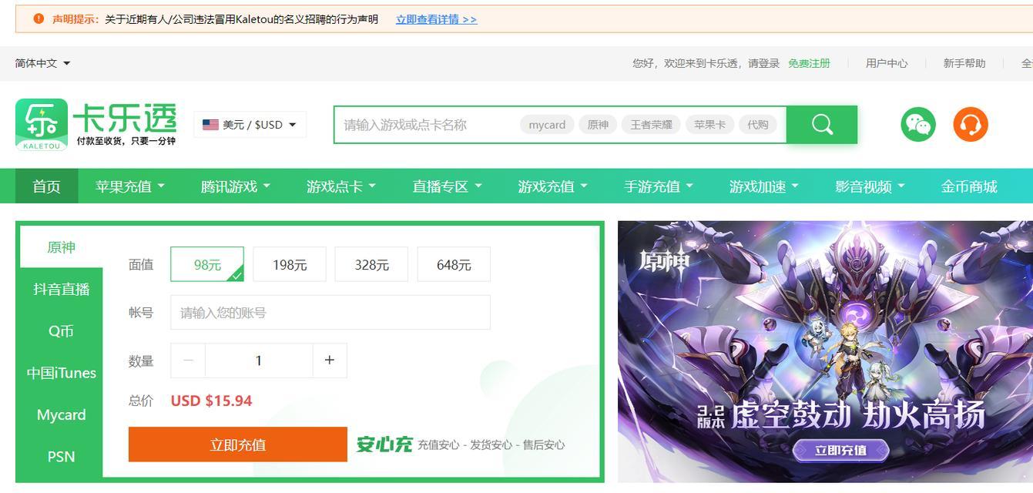Viewport: 1033px width, 493px height.
Task: Focus the 帐号 account input field
Action: (330, 313)
